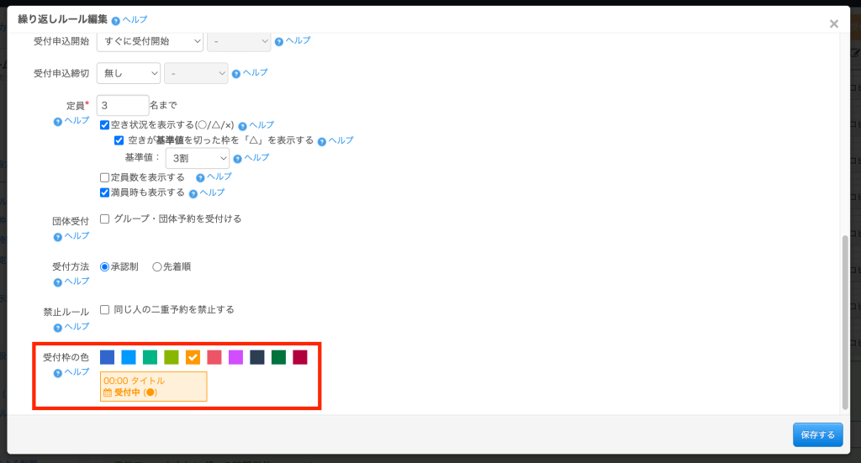Viewport: 861px width, 463px height.
Task: Choose the purple color swatch
Action: [235, 357]
